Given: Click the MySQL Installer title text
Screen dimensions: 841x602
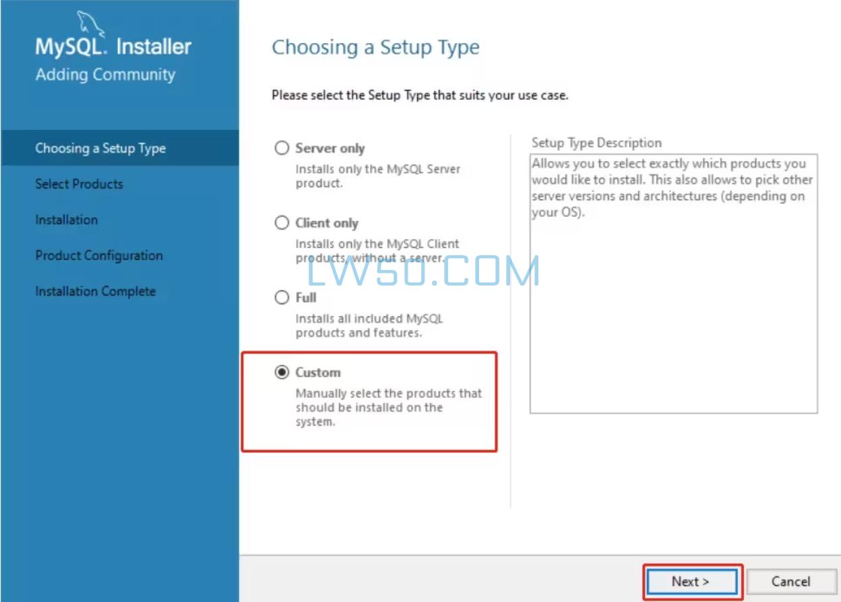Looking at the screenshot, I should pyautogui.click(x=113, y=46).
